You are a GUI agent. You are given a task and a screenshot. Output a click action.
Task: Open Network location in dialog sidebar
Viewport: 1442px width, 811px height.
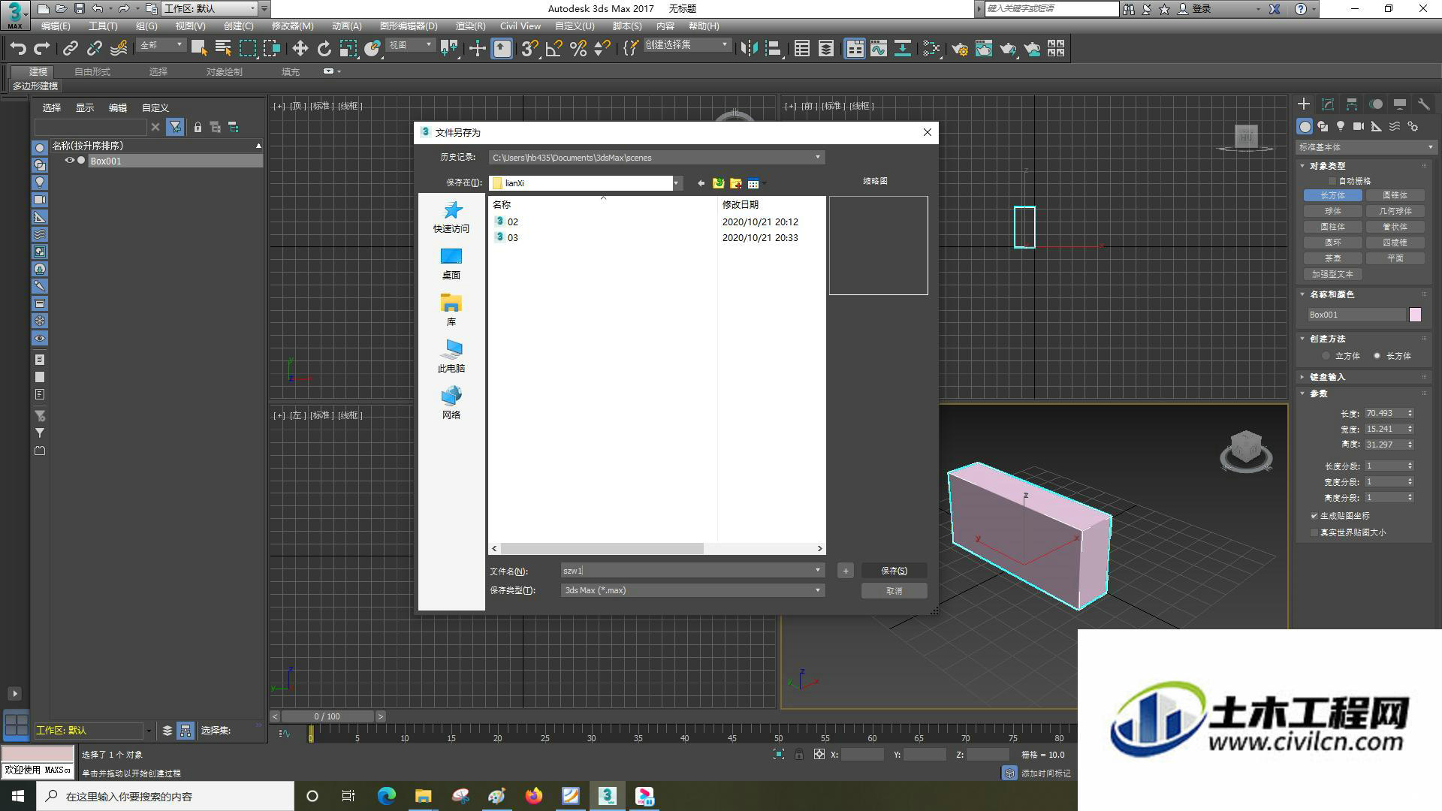pos(451,403)
